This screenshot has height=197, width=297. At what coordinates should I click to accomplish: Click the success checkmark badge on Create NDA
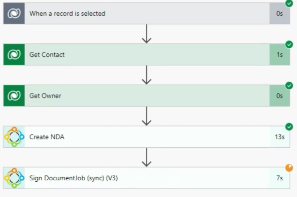[289, 127]
